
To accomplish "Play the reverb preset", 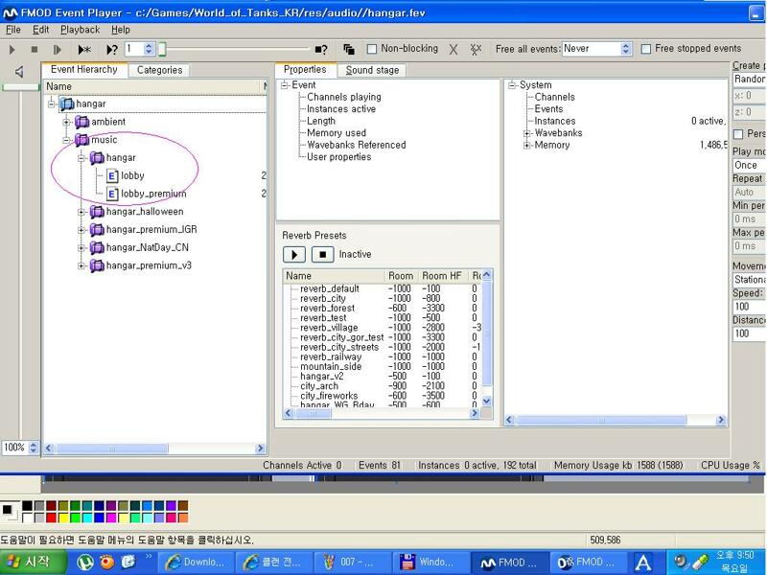I will [x=294, y=255].
